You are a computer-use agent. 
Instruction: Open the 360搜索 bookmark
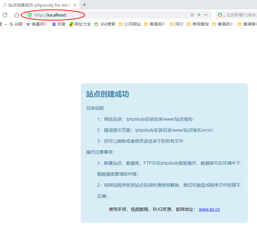point(105,24)
